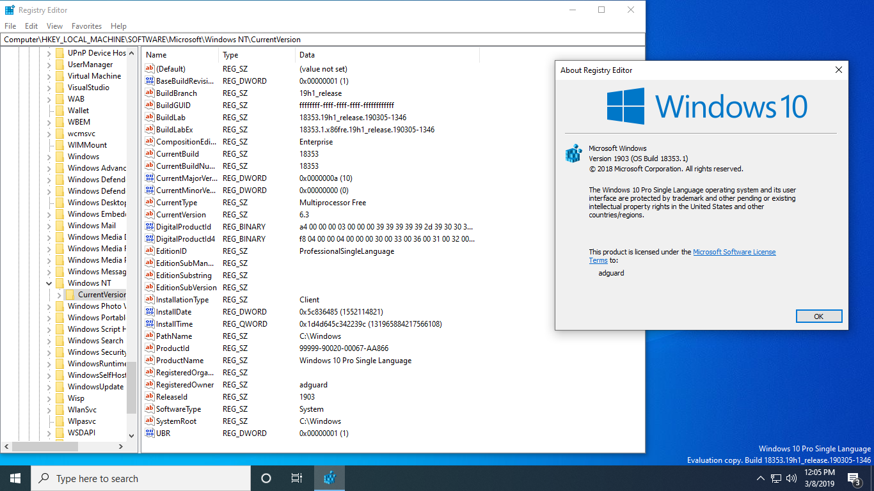
Task: Click the taskbar search box
Action: tap(141, 478)
